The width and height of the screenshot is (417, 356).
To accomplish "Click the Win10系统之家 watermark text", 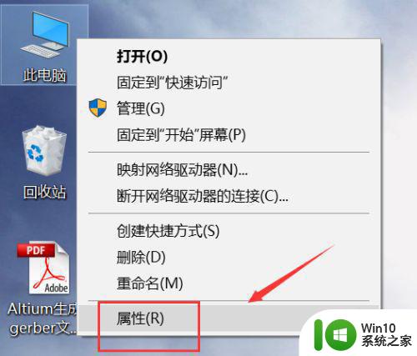I will tap(386, 335).
